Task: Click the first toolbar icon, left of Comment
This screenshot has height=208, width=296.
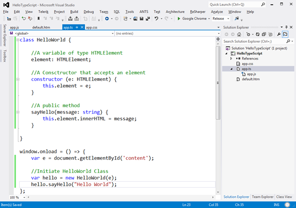Action: click(9, 18)
